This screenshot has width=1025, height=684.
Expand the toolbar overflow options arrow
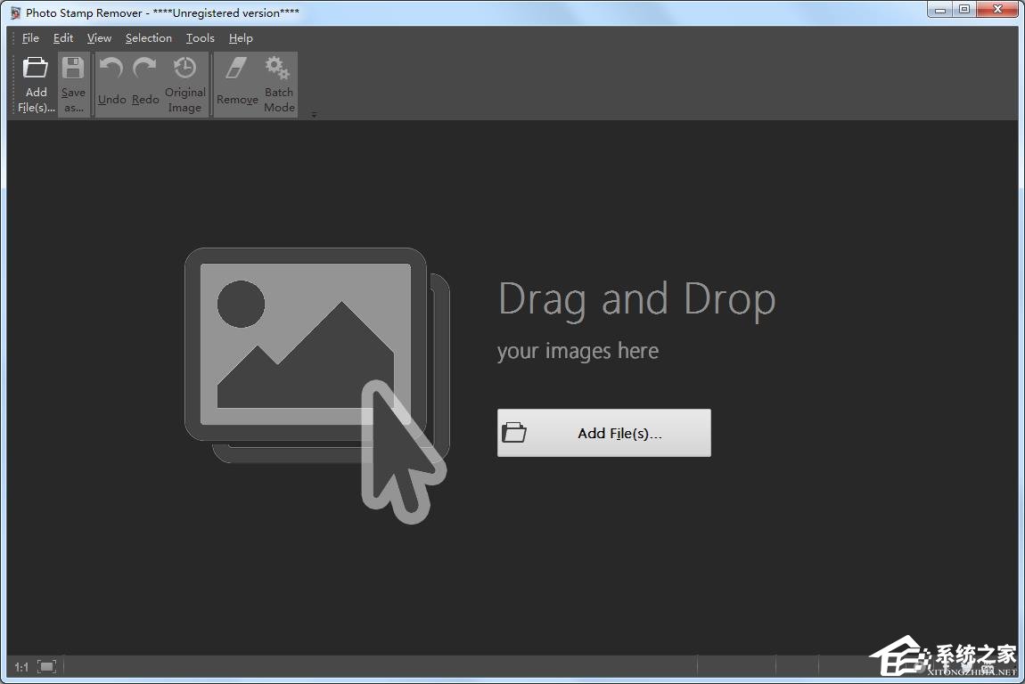pyautogui.click(x=314, y=114)
